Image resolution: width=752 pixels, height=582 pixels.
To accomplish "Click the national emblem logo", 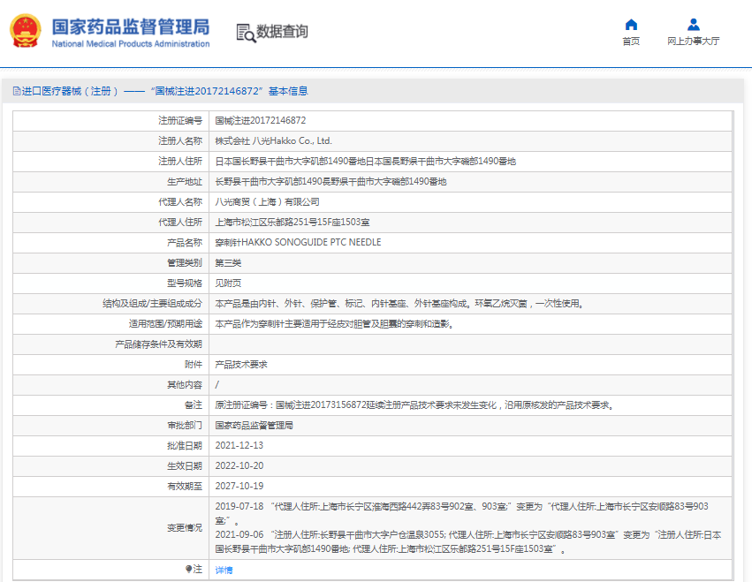I will click(26, 29).
